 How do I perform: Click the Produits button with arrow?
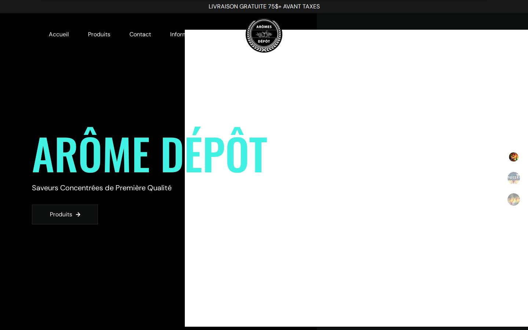(65, 214)
